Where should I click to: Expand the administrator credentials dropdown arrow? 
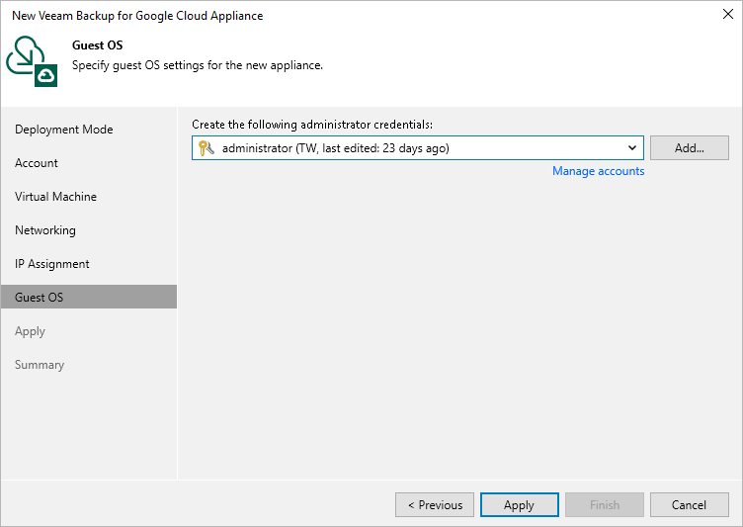click(631, 148)
